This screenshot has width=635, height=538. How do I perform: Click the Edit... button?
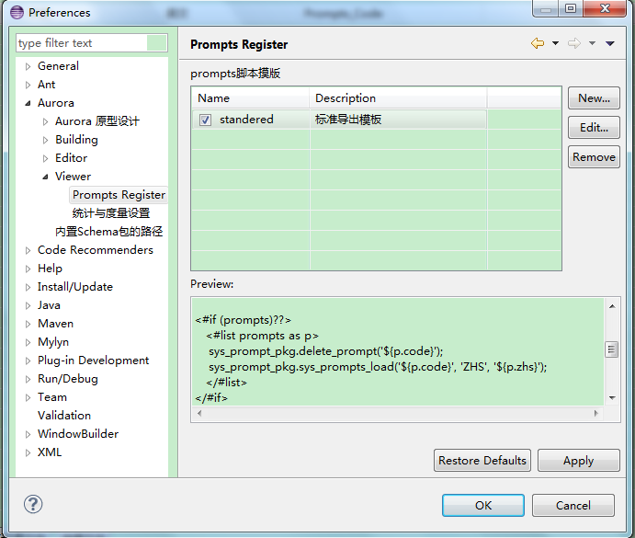pos(594,128)
